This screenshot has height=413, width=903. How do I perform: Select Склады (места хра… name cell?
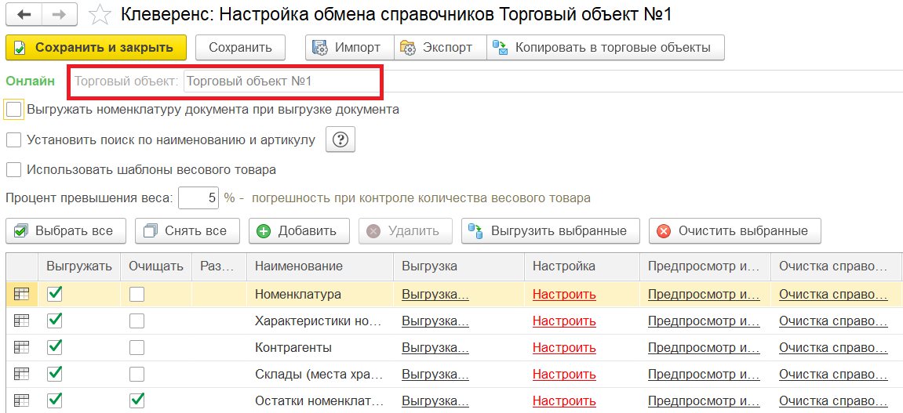pyautogui.click(x=320, y=374)
